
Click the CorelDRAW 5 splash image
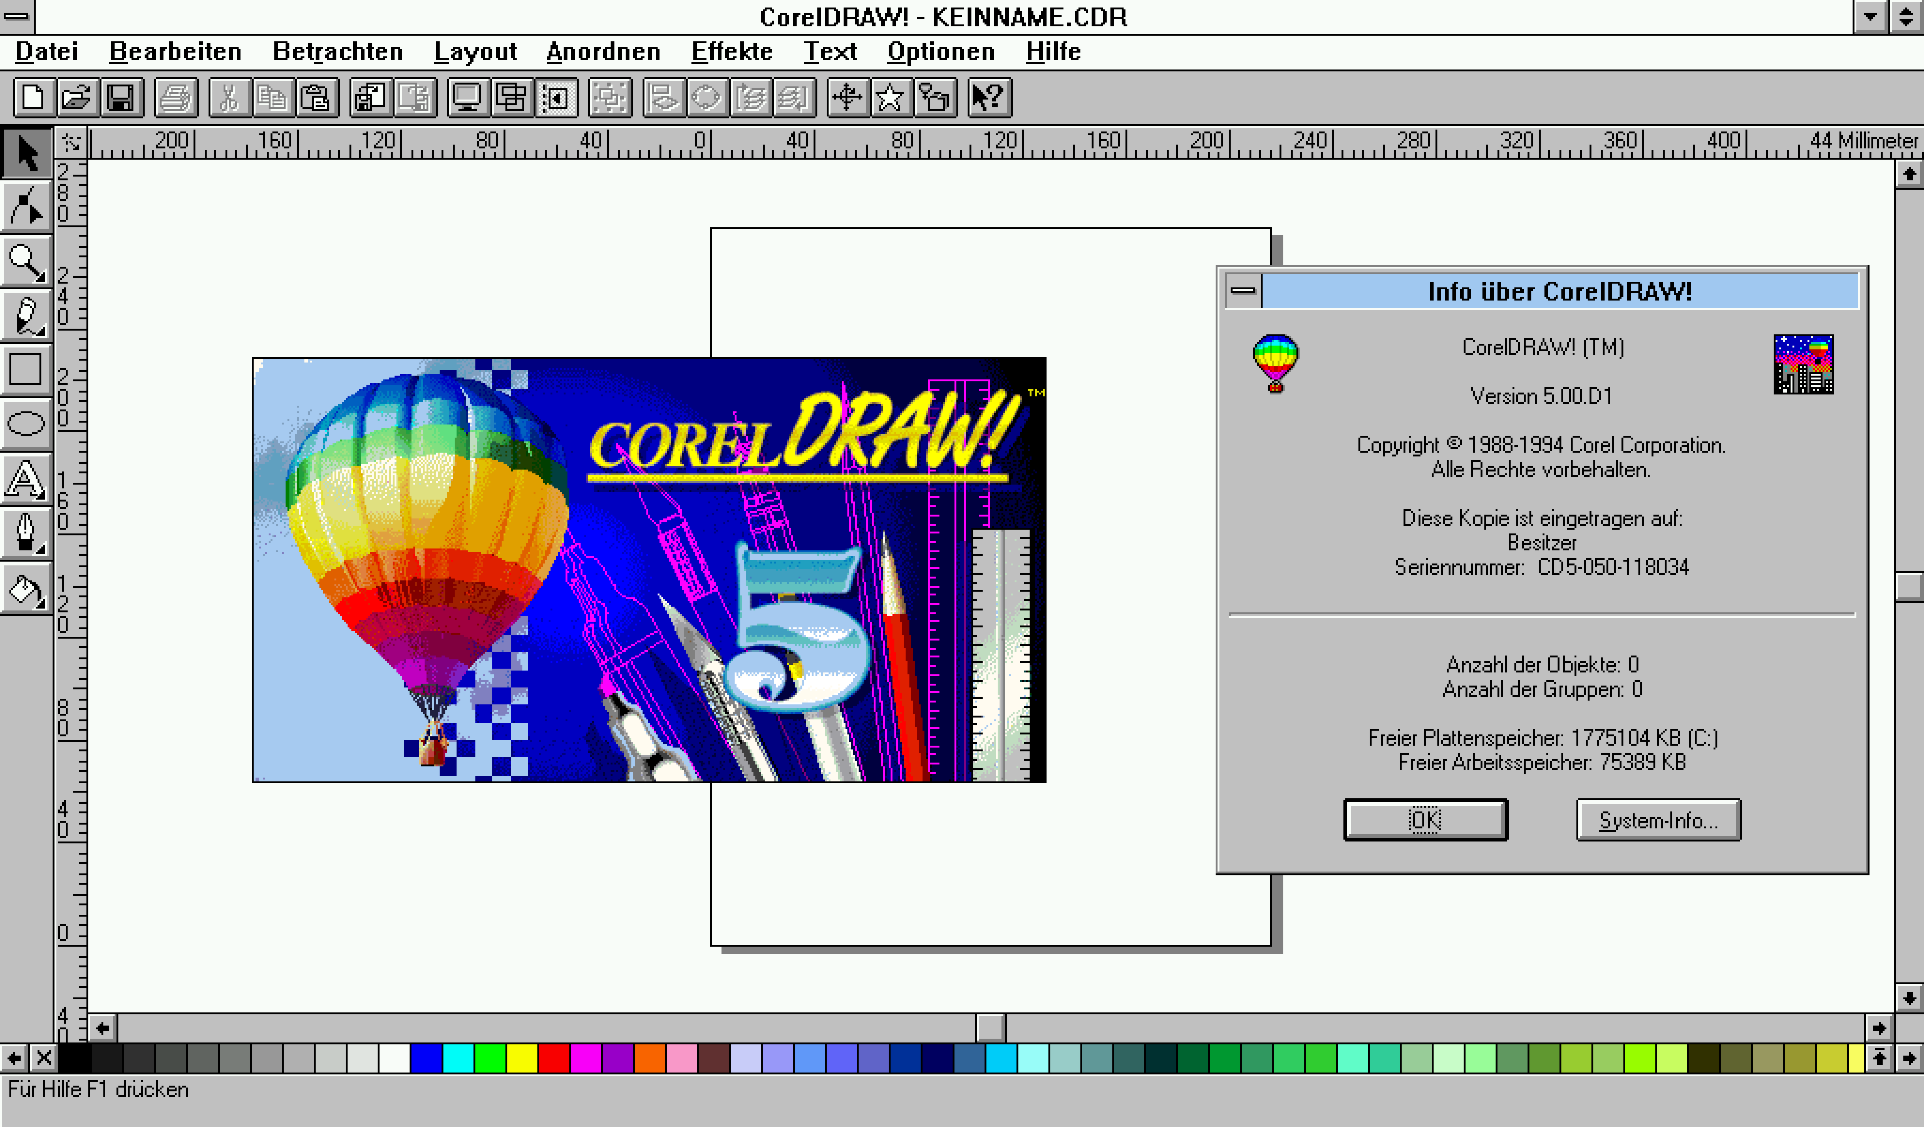pyautogui.click(x=649, y=570)
